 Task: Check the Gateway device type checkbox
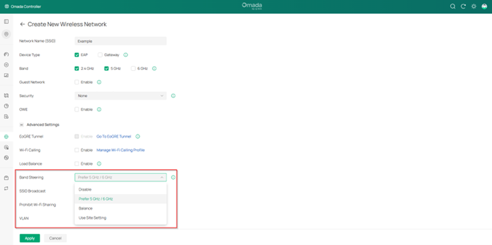tap(100, 55)
